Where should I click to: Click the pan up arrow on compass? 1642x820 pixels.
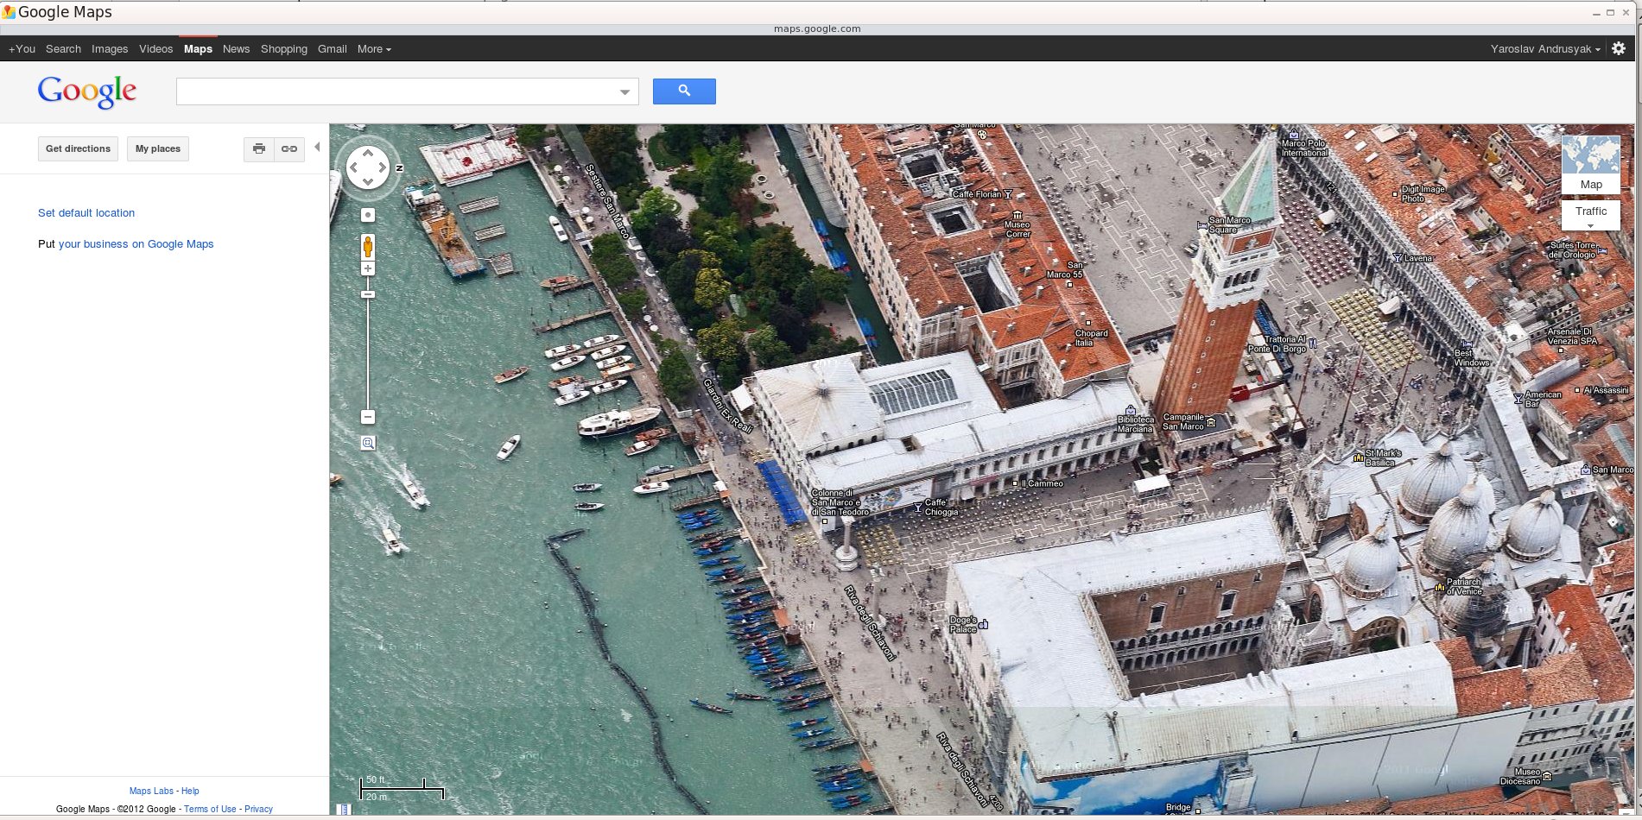tap(368, 153)
